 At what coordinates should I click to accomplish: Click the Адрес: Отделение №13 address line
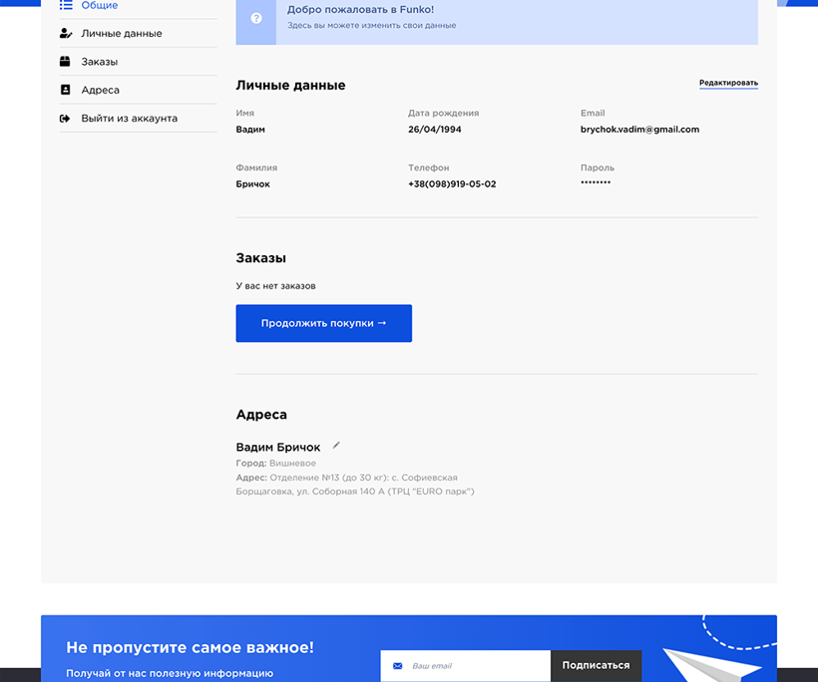coord(355,485)
